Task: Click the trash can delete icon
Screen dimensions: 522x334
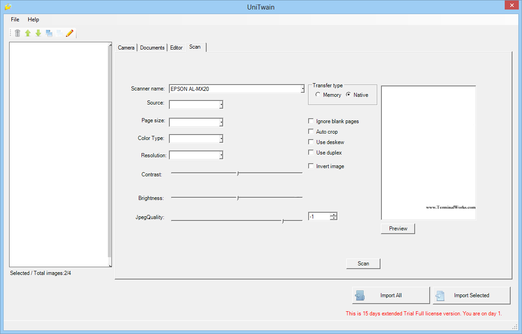Action: click(18, 33)
